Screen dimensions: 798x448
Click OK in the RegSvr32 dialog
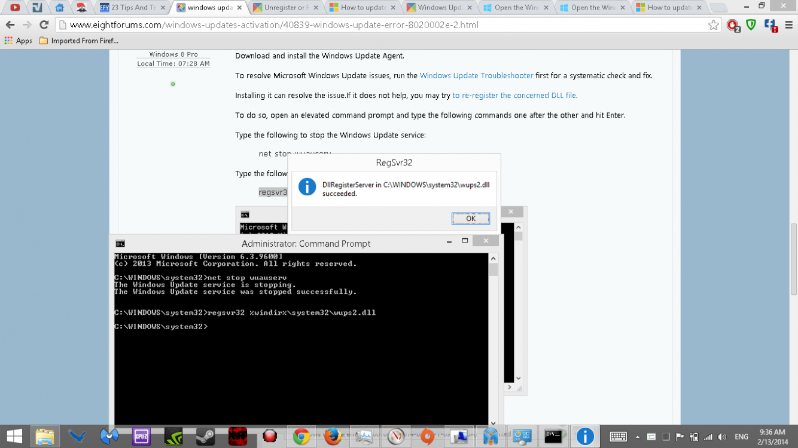point(470,219)
